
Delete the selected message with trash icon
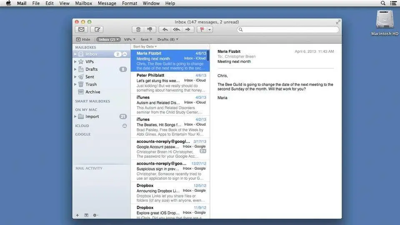click(x=138, y=30)
